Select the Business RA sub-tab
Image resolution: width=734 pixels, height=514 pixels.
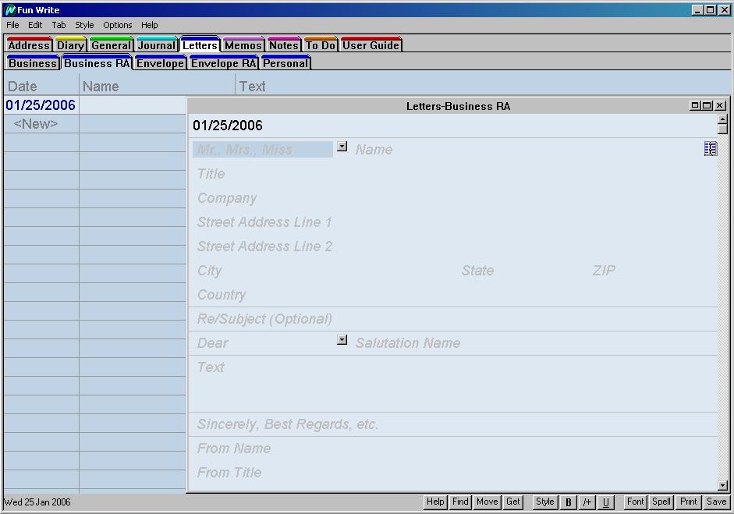pos(97,62)
